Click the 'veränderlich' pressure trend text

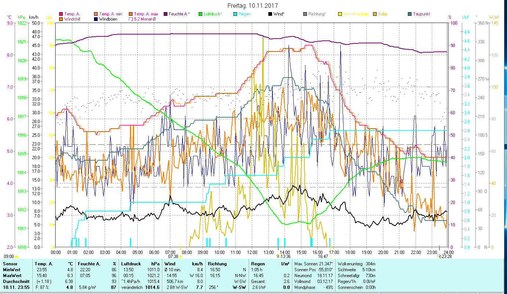click(132, 287)
